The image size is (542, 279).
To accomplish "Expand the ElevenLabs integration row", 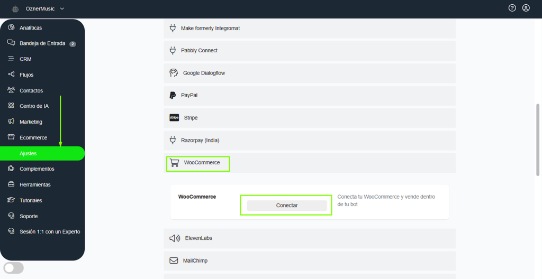I will tap(310, 238).
